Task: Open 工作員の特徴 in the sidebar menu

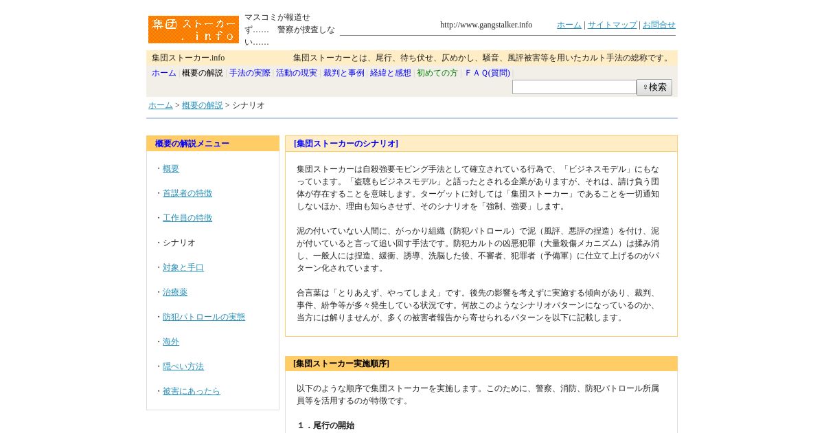Action: pos(187,218)
